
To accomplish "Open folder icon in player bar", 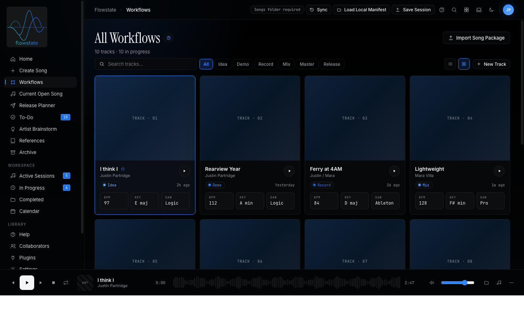I will point(487,283).
